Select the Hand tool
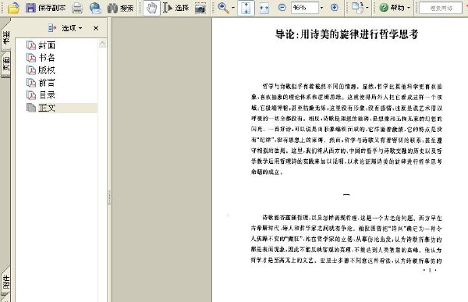 point(151,8)
